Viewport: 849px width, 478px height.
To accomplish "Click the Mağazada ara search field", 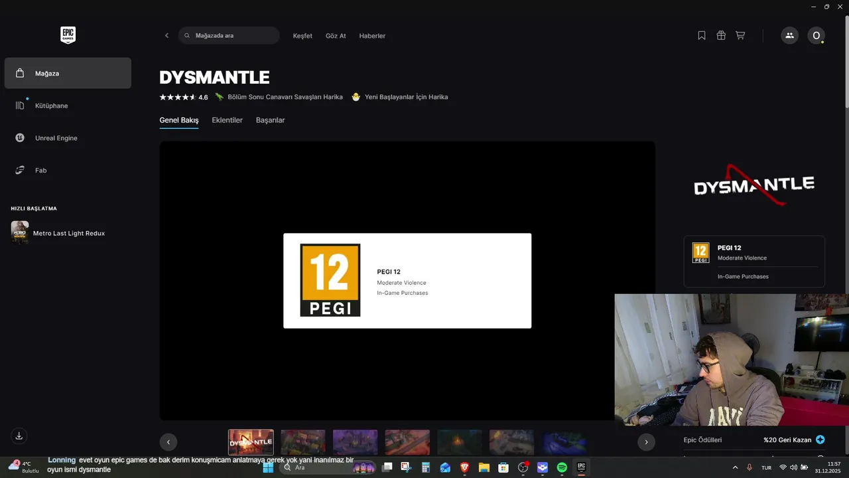I will click(x=229, y=36).
